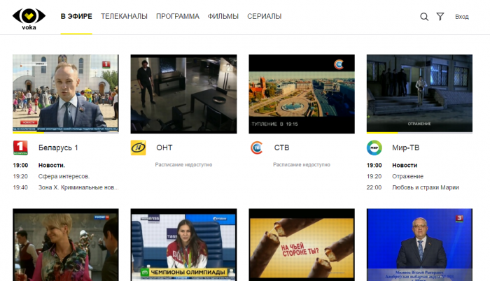Open the Беларусь 1 channel title
Image resolution: width=490 pixels, height=281 pixels.
pos(58,148)
